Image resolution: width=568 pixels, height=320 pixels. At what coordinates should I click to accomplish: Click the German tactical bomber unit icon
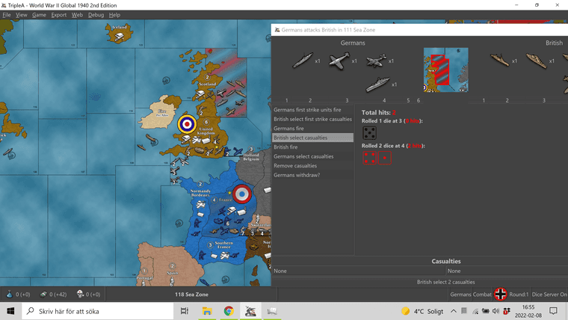point(376,61)
